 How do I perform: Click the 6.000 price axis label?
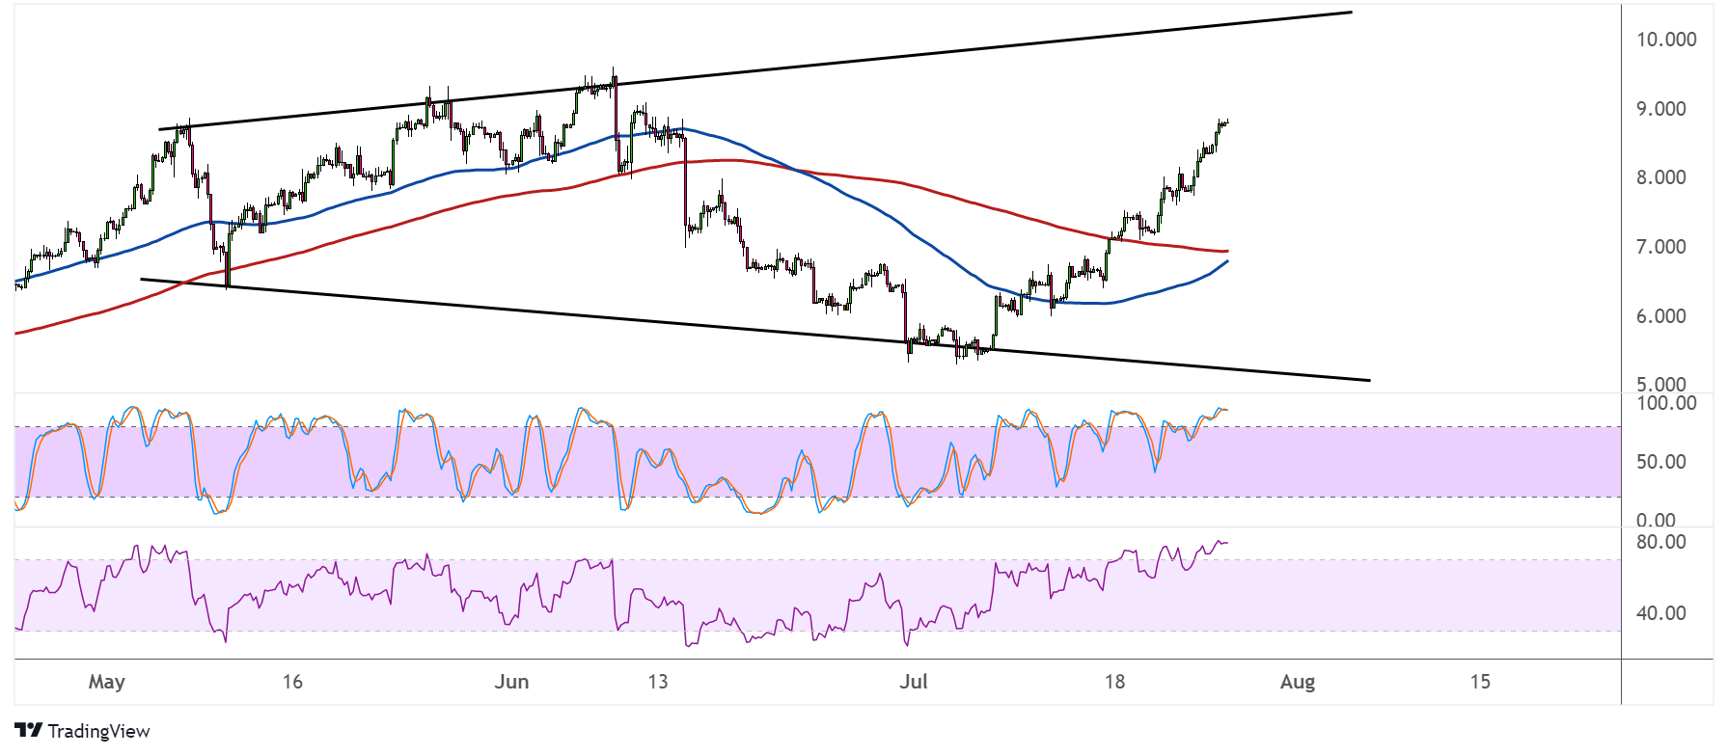pos(1661,316)
